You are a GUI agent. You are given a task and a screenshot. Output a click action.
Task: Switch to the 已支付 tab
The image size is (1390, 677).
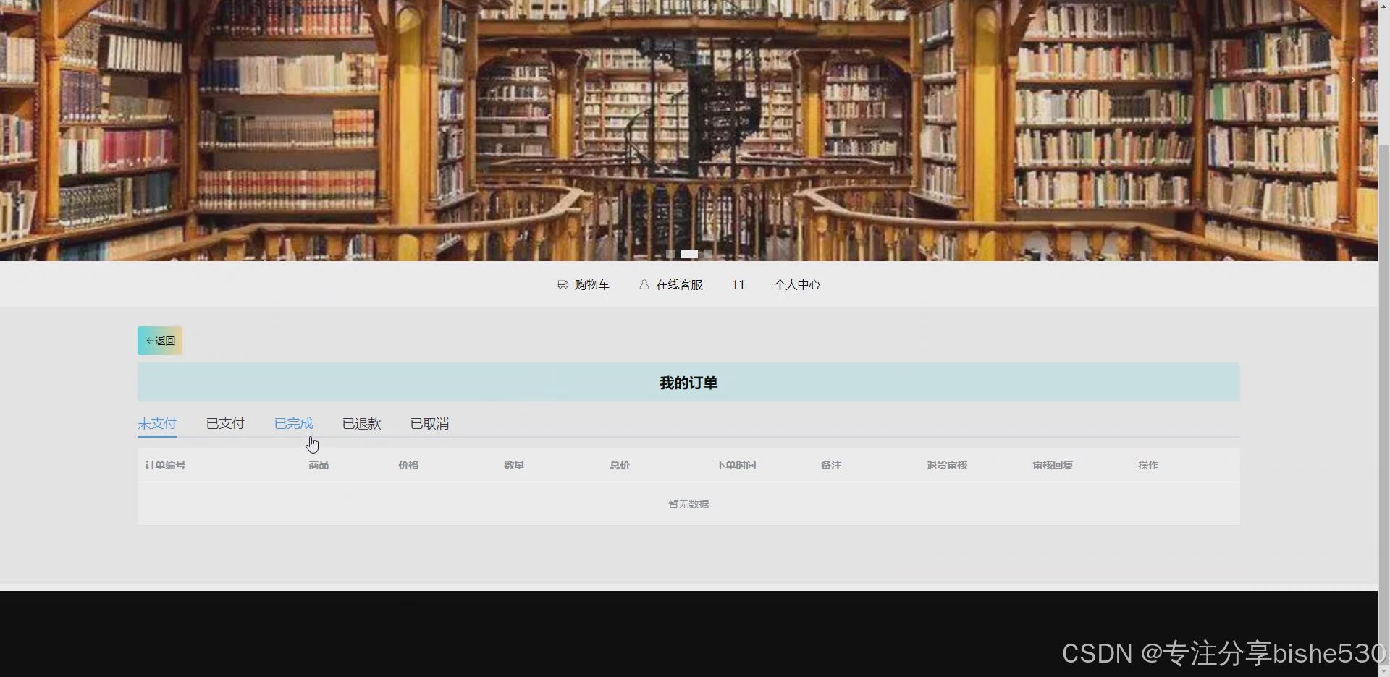point(225,424)
